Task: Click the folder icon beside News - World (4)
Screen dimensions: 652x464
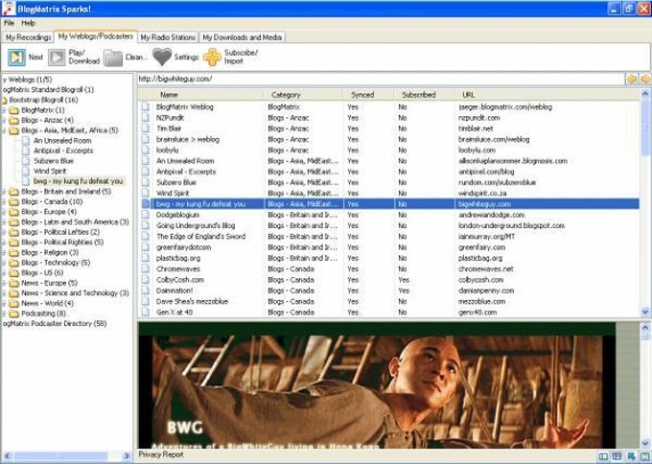Action: [x=14, y=304]
